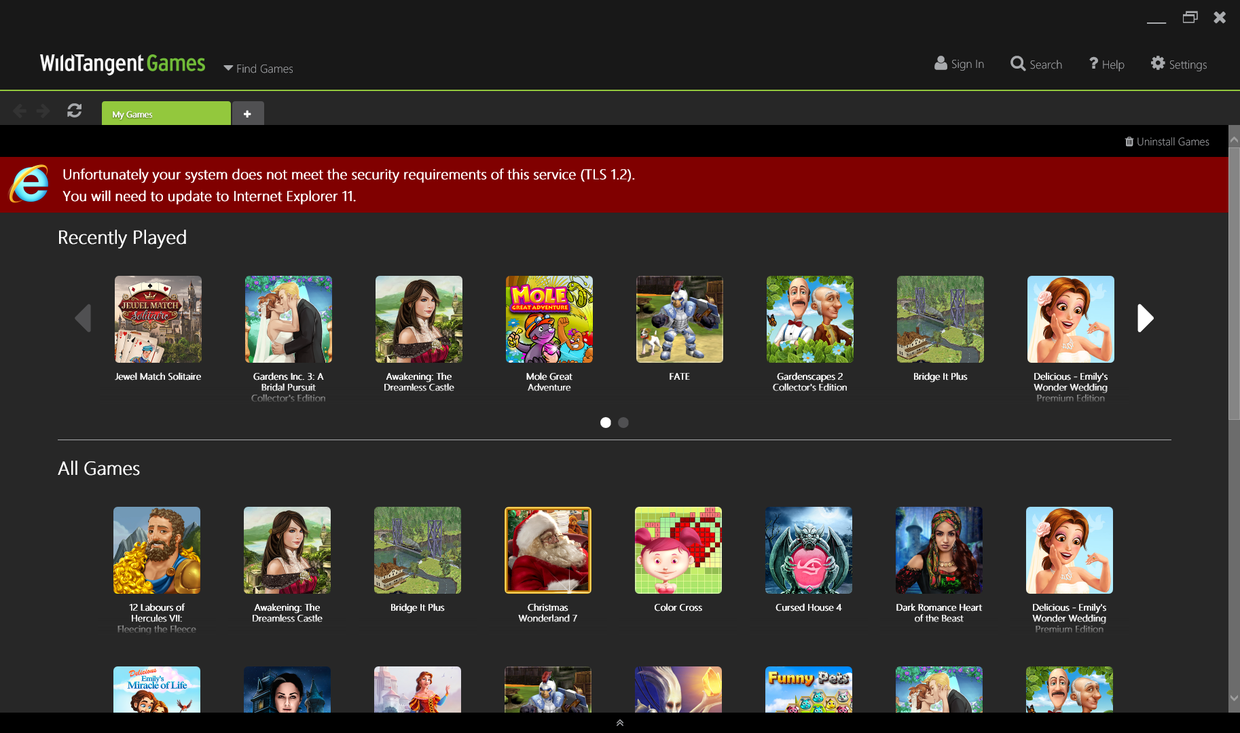
Task: Go forward with the forward arrow
Action: pos(43,111)
